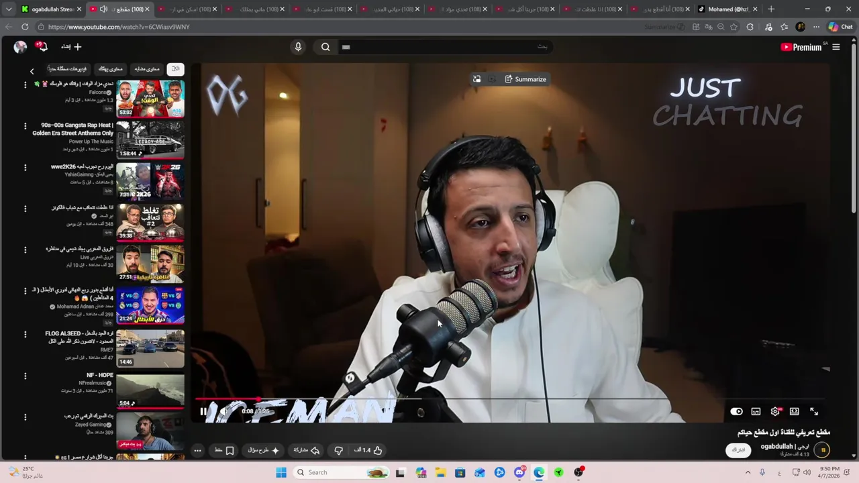Open the Windows Start menu
The image size is (859, 483).
(281, 472)
